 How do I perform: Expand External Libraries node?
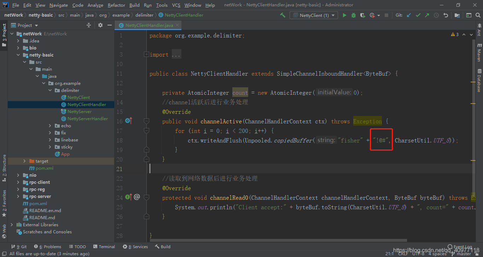[12, 224]
